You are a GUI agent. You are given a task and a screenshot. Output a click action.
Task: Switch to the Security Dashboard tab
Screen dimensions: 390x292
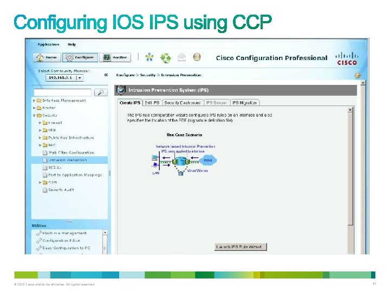pos(183,103)
